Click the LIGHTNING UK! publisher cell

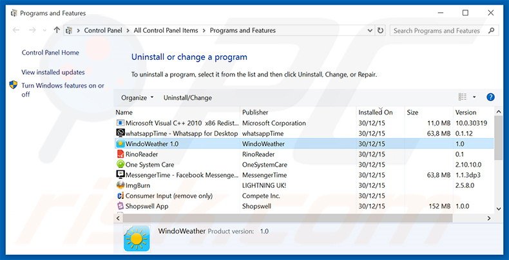[264, 185]
